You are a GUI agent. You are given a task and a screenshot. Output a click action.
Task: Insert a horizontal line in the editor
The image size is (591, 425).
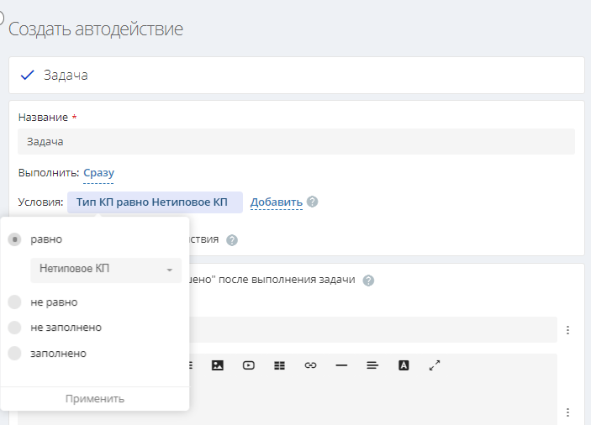pos(341,365)
